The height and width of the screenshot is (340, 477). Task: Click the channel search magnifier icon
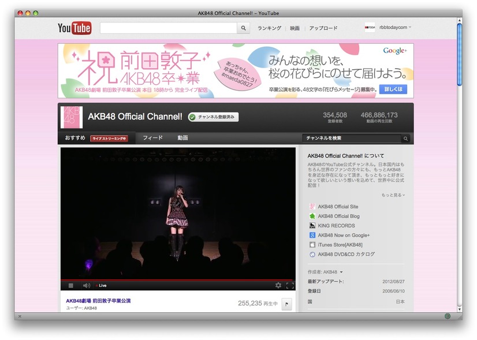point(405,139)
